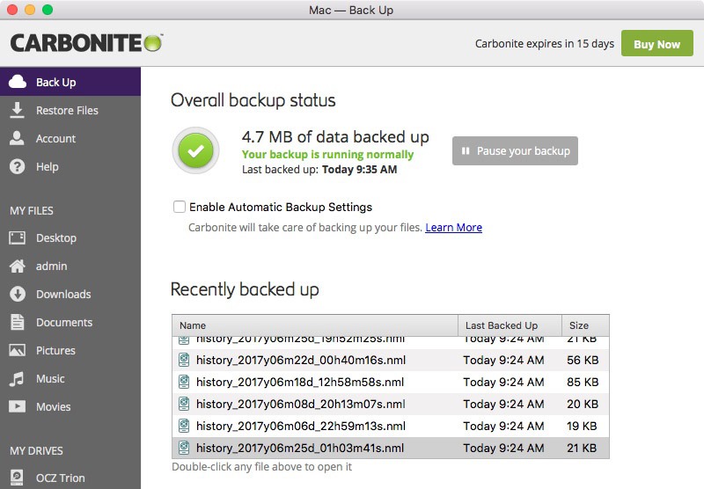Click the person icon next to Account
Viewport: 704px width, 489px height.
point(17,138)
